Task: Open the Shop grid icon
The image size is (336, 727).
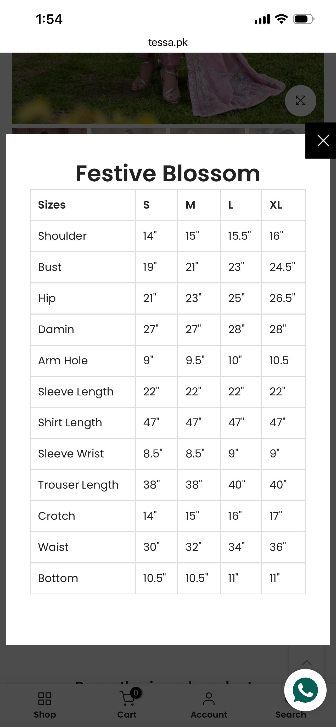Action: point(45,698)
